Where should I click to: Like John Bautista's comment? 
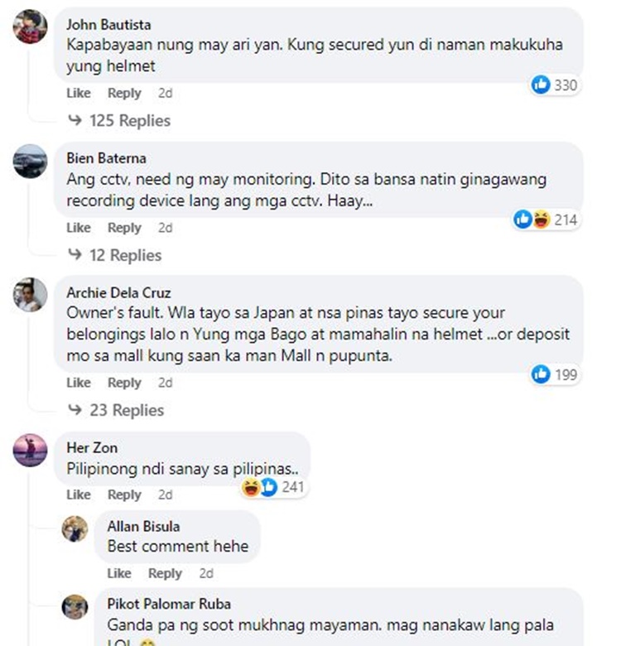point(79,93)
